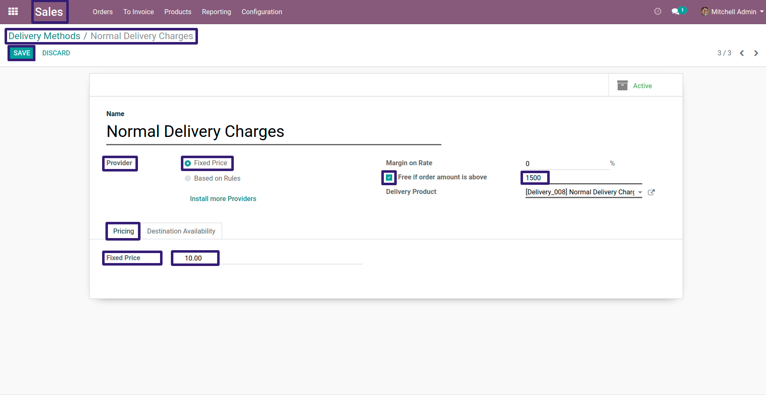
Task: Open the To Invoice menu
Action: (x=138, y=12)
